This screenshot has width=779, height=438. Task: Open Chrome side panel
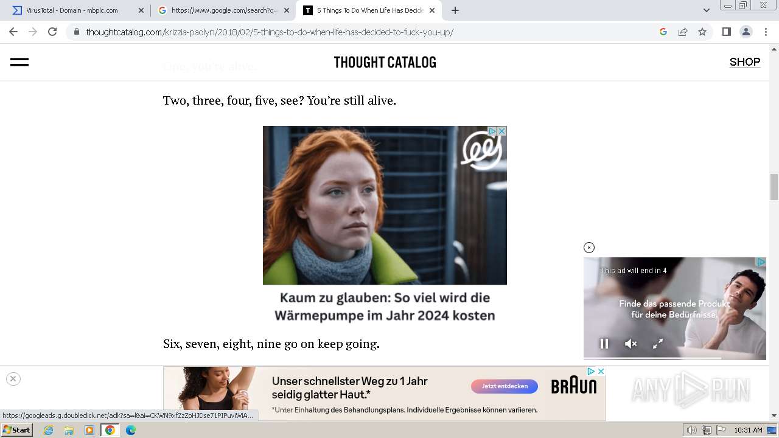pyautogui.click(x=726, y=32)
